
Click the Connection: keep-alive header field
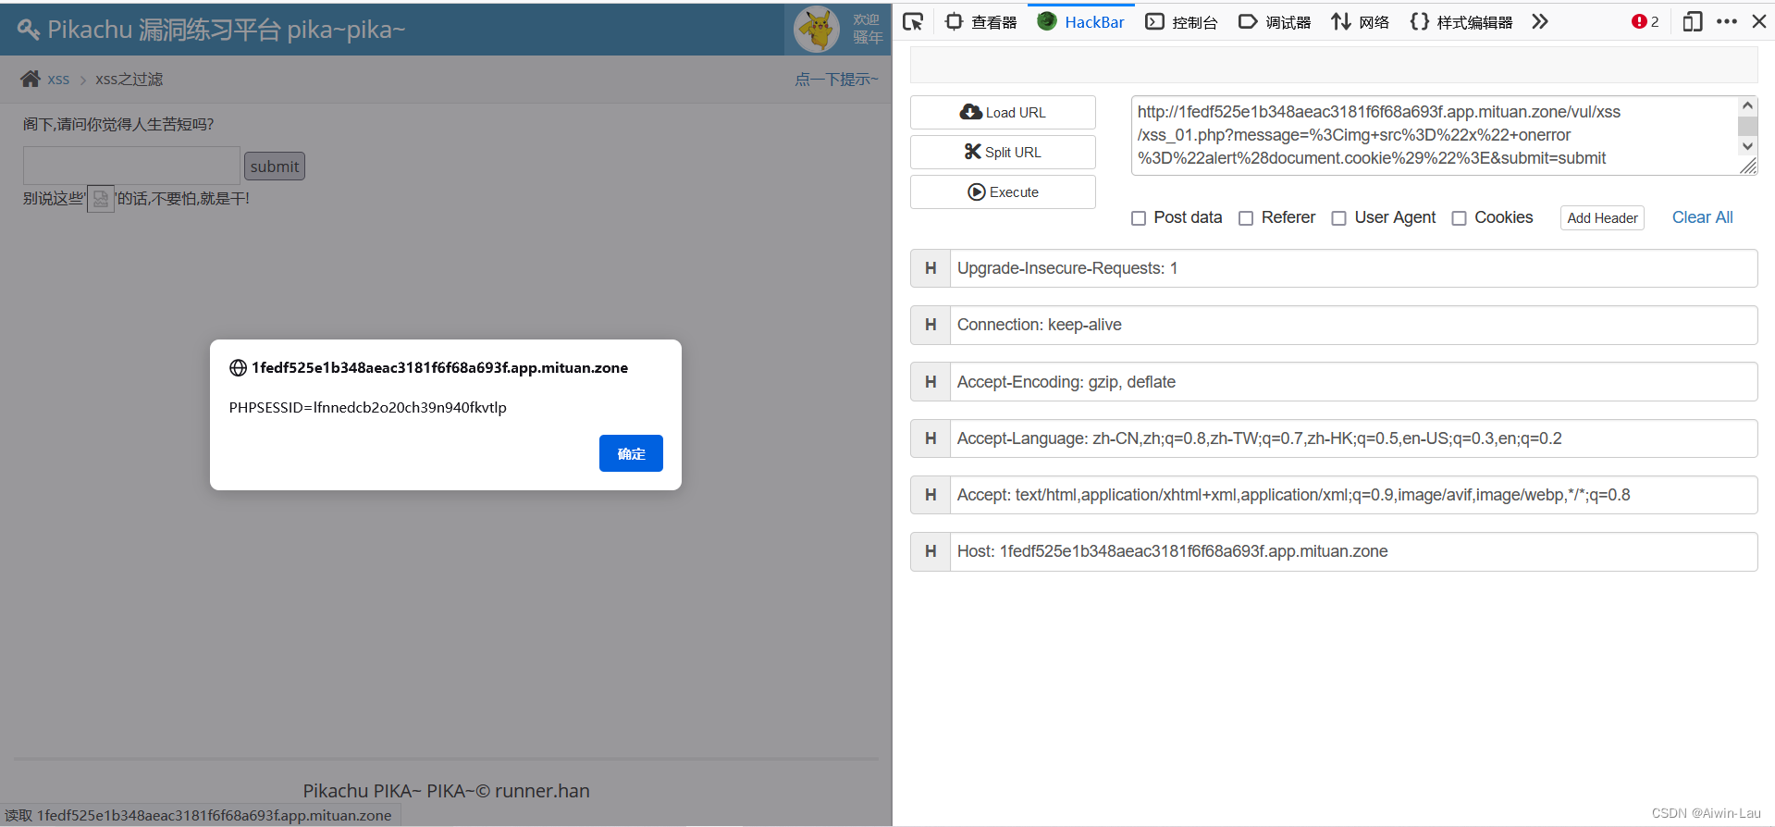pyautogui.click(x=1353, y=325)
